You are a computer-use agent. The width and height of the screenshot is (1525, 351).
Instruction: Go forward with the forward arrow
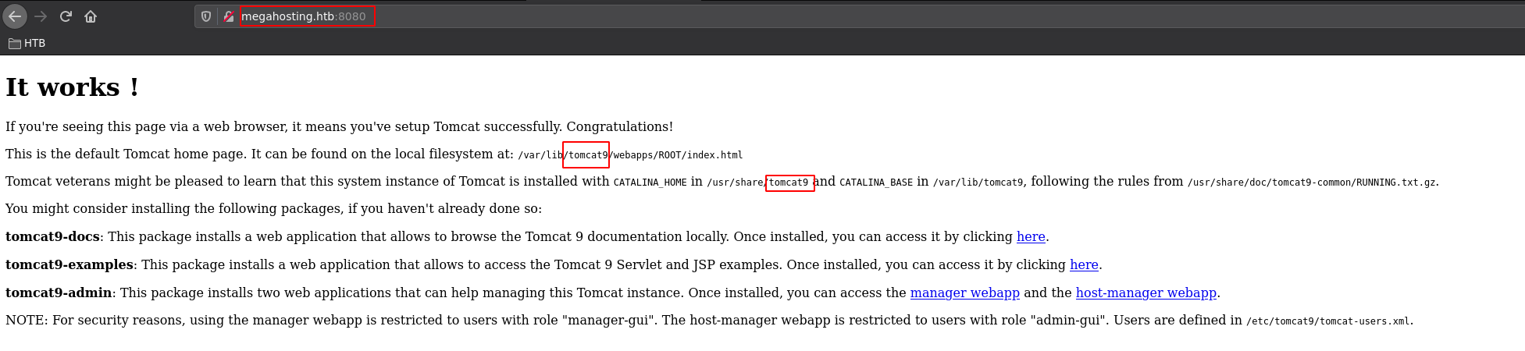41,16
